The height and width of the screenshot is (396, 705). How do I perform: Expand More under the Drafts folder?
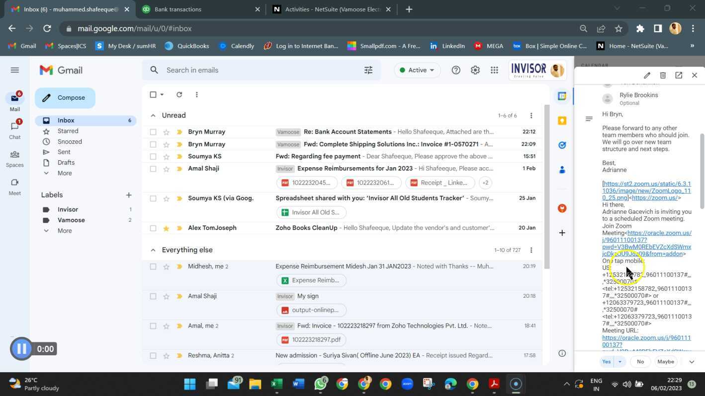click(x=64, y=173)
